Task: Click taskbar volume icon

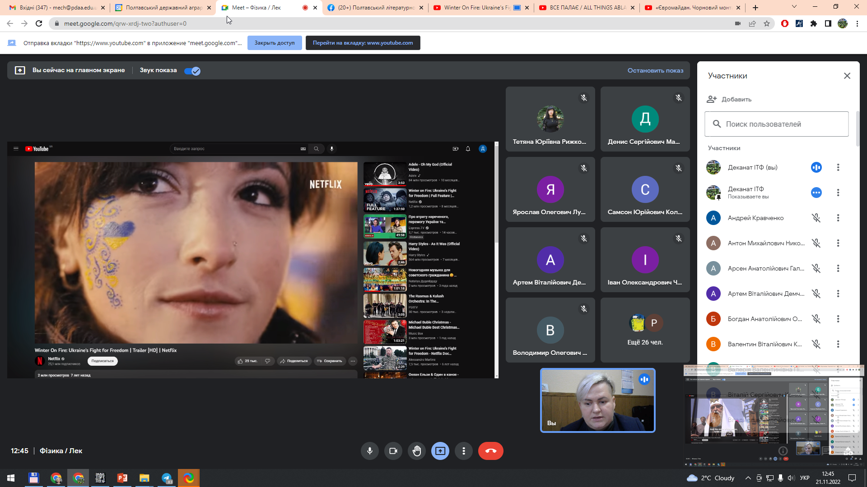Action: (791, 478)
